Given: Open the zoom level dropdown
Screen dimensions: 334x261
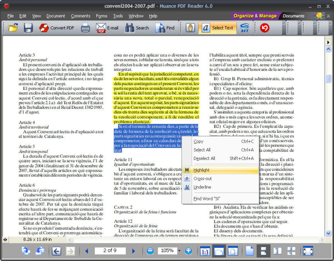Looking at the screenshot, I should coord(178,251).
